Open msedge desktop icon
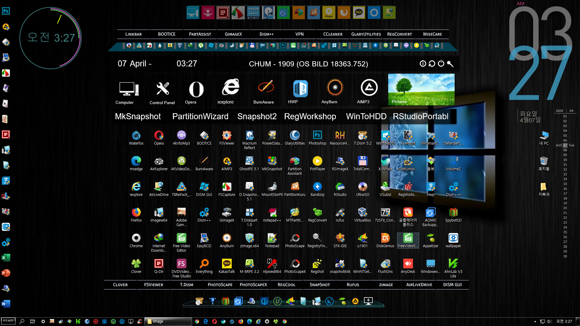 pos(136,164)
